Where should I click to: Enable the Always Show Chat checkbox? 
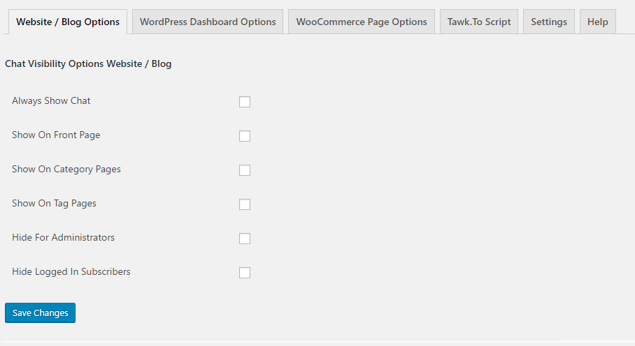coord(245,102)
